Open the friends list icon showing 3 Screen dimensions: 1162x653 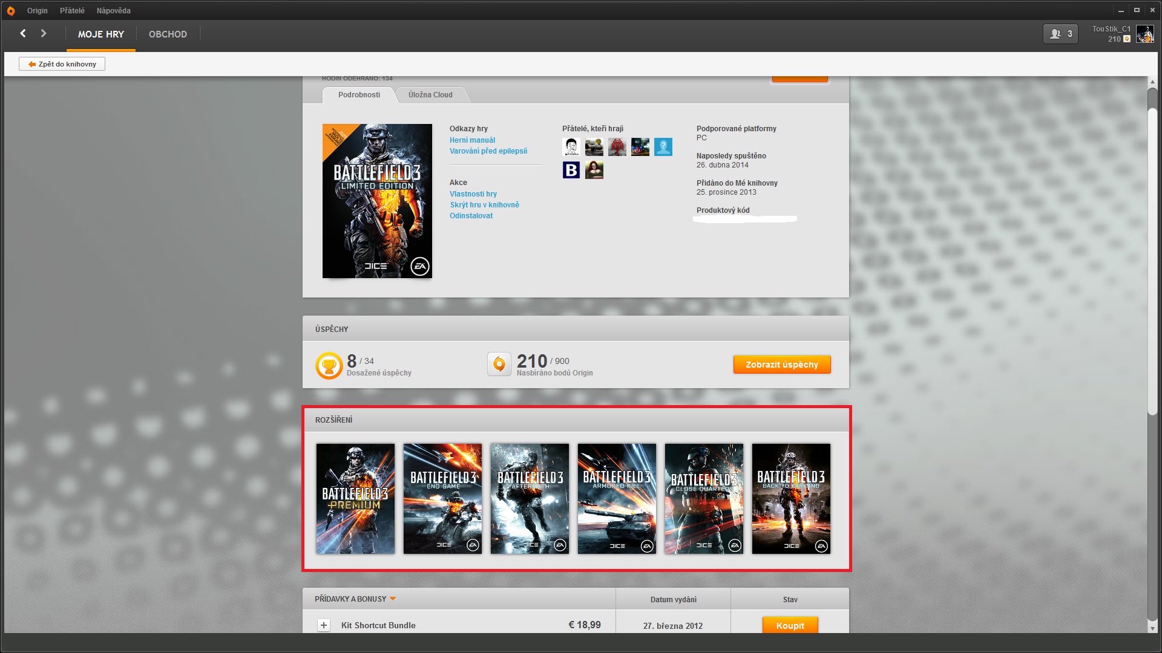pyautogui.click(x=1060, y=34)
